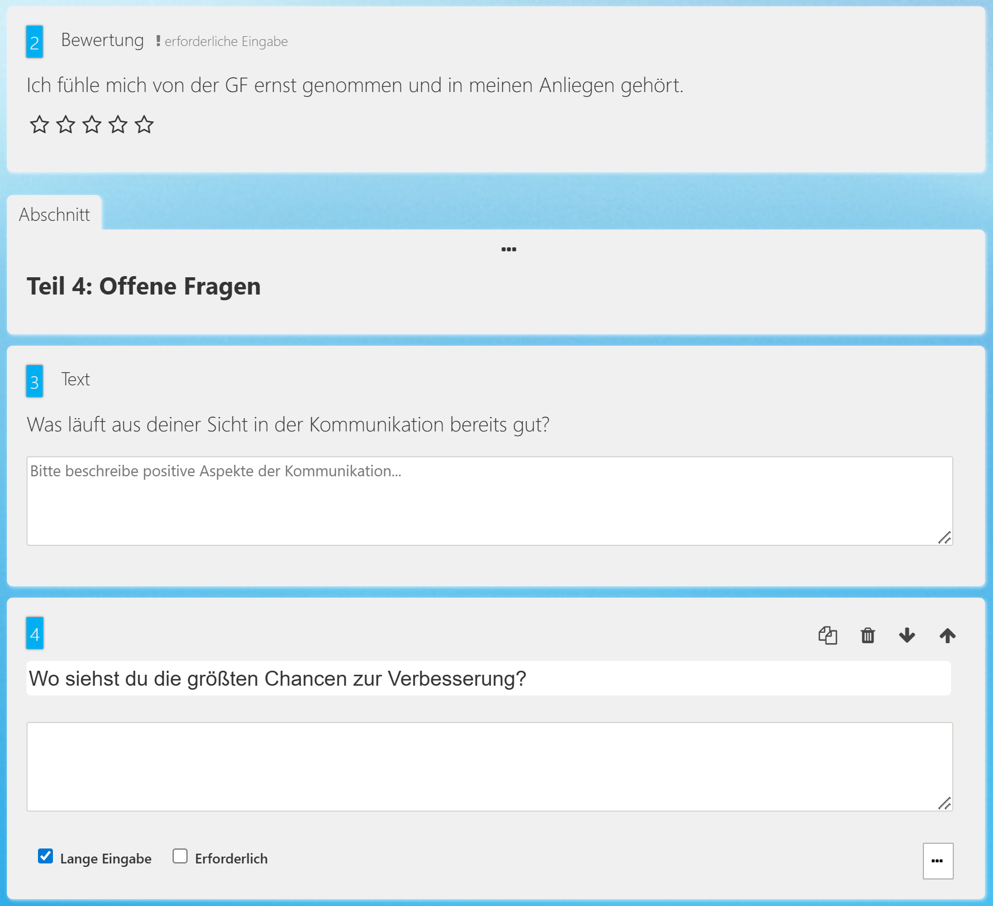Select the middle rating star

click(91, 124)
